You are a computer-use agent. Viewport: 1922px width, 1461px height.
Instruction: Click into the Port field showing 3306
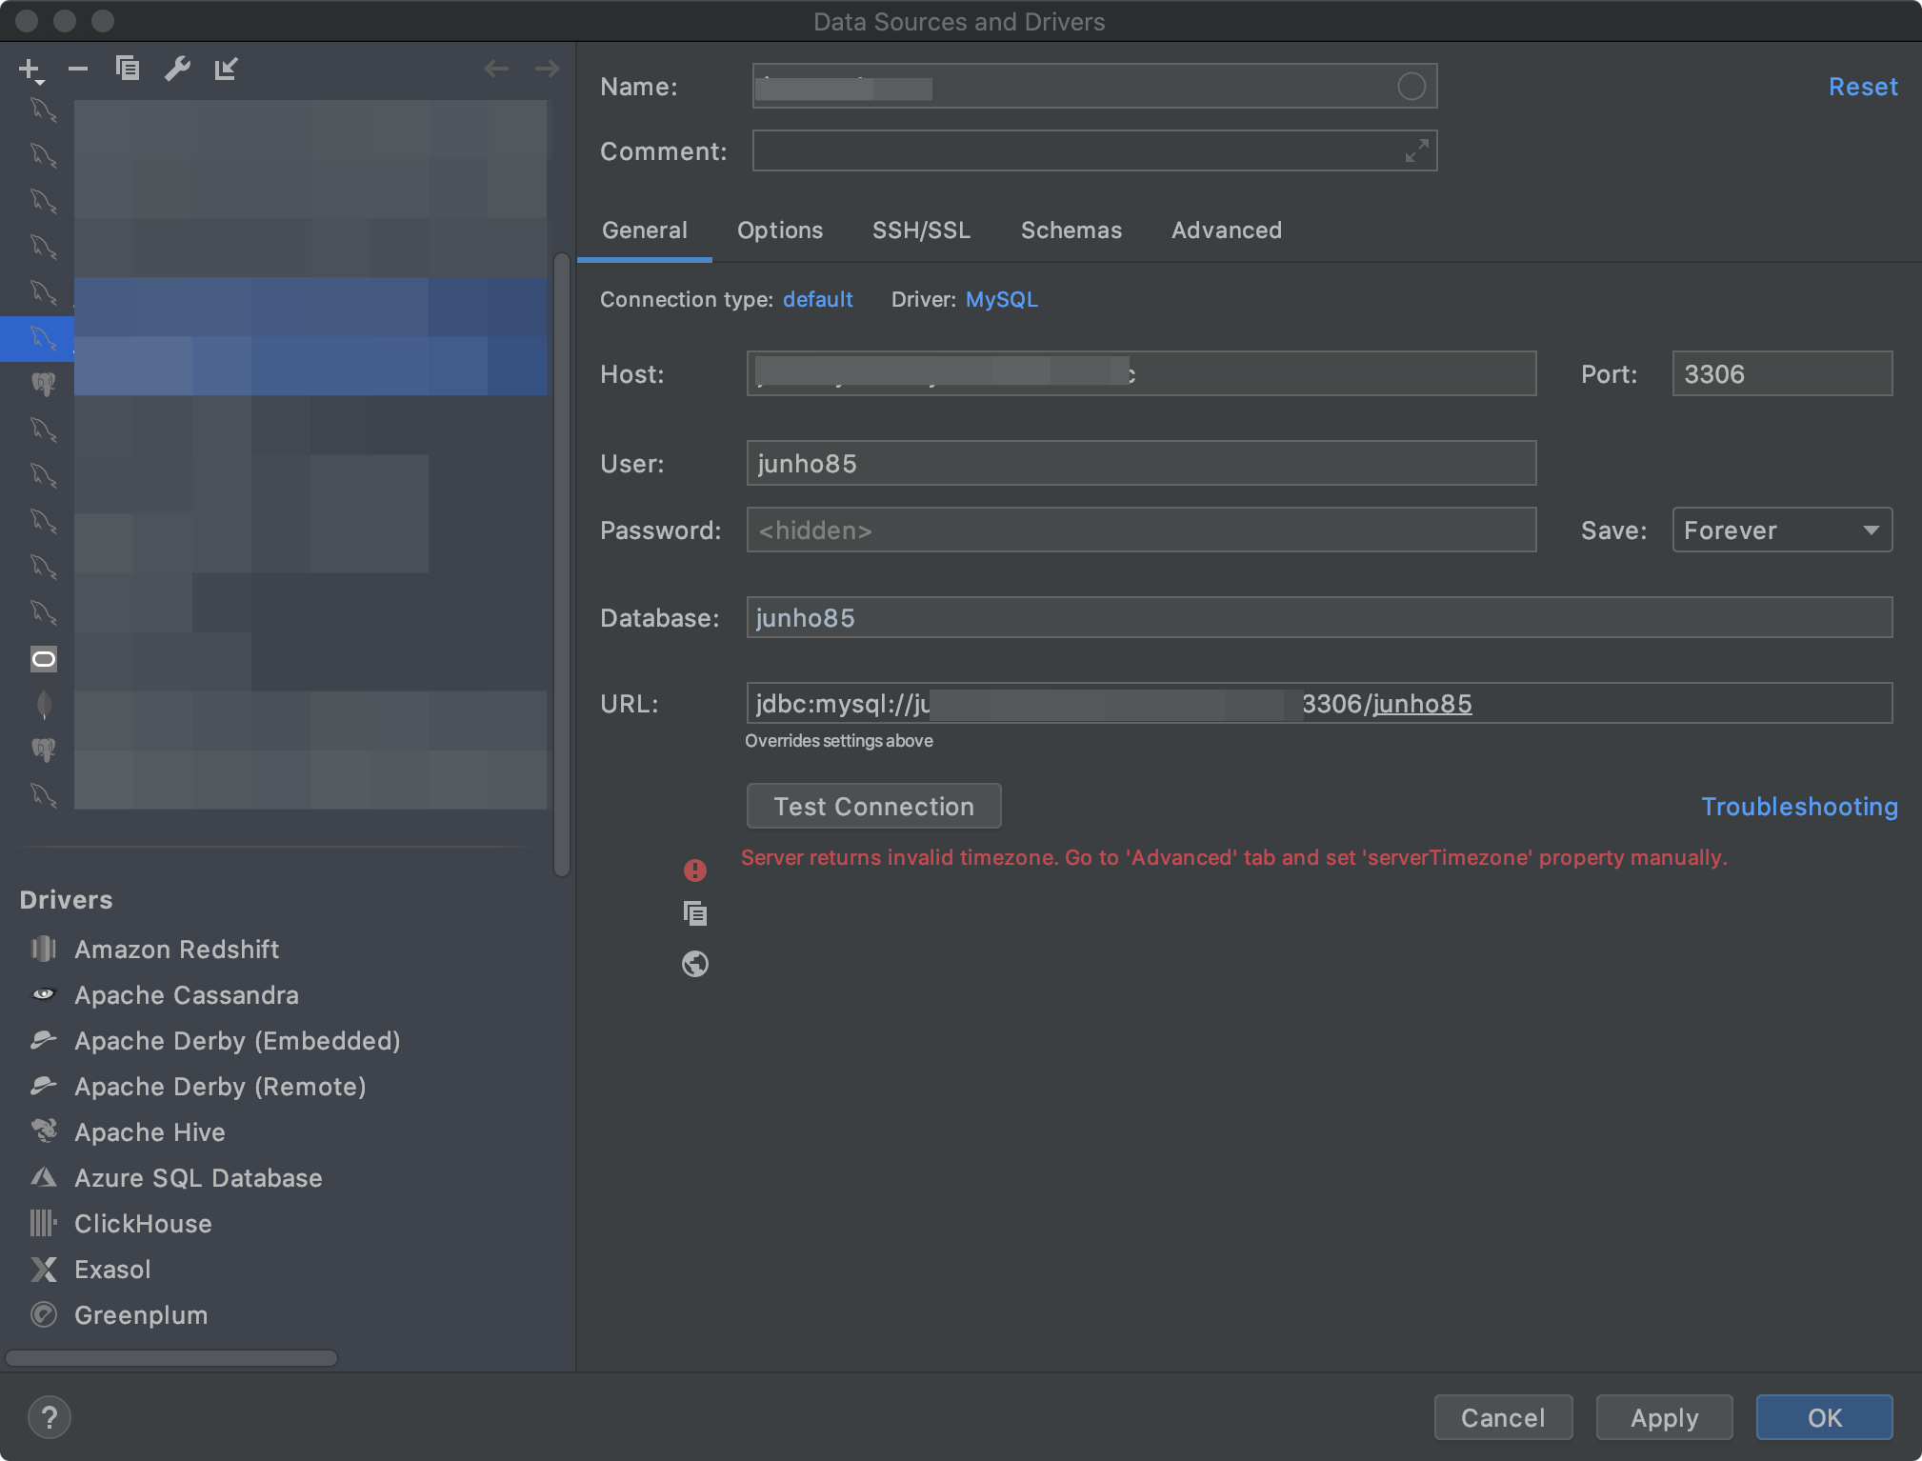pyautogui.click(x=1781, y=374)
